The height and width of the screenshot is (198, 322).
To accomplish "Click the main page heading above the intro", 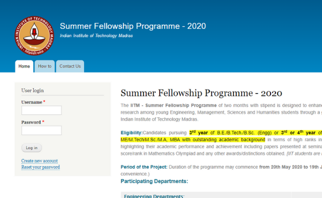I will coord(201,93).
